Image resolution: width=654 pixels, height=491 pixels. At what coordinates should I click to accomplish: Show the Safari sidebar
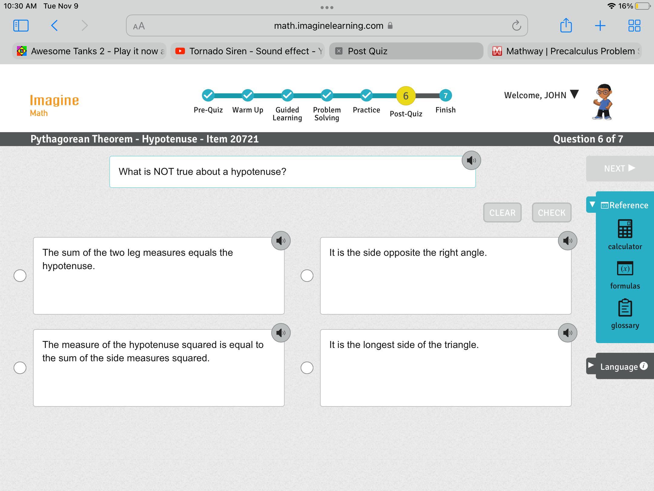click(21, 25)
